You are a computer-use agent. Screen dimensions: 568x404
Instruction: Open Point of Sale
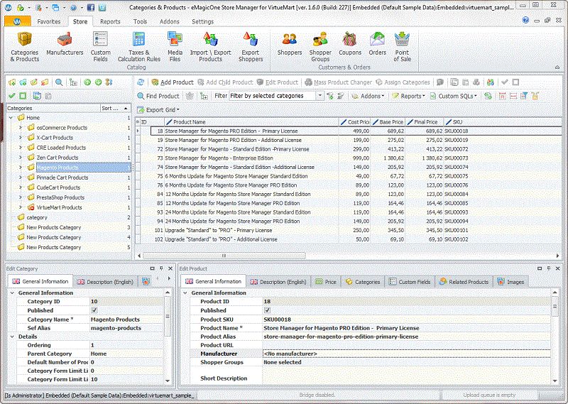(x=402, y=47)
